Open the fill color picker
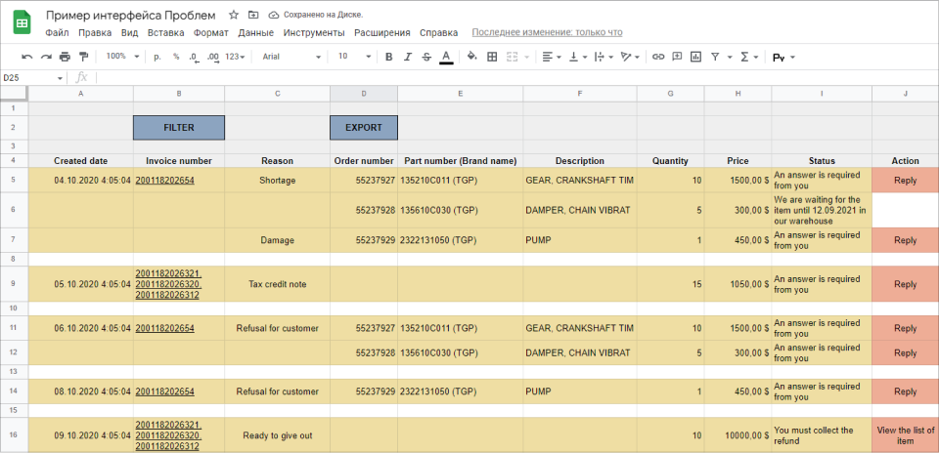 pyautogui.click(x=471, y=57)
